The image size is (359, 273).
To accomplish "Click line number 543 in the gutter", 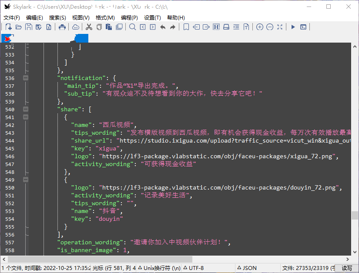I will 10,133.
